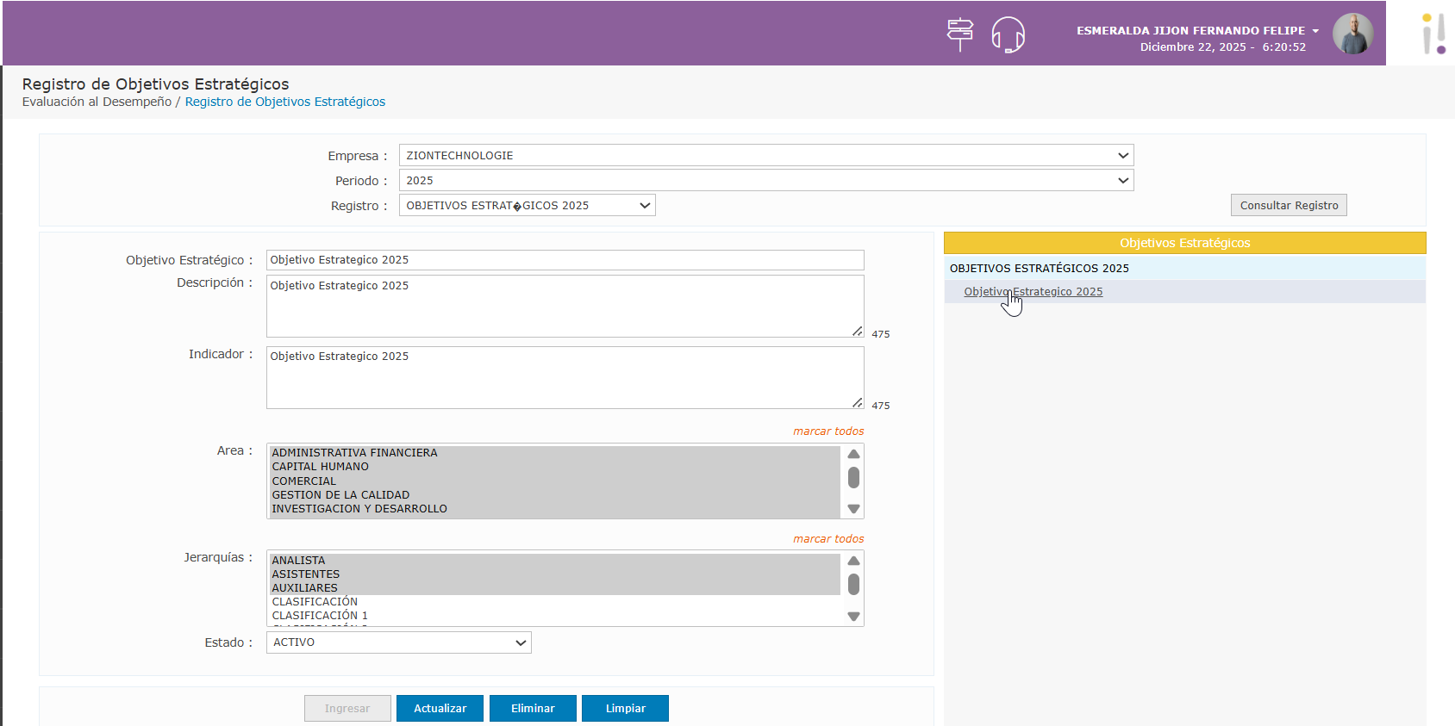
Task: Click the Area list scroll down arrow
Action: point(853,509)
